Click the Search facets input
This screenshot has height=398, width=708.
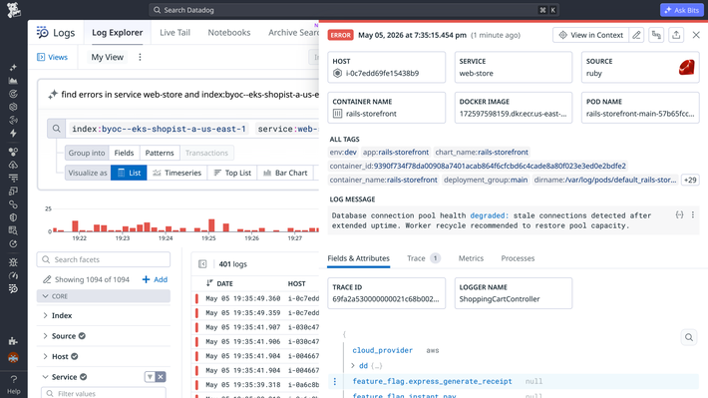click(x=104, y=259)
